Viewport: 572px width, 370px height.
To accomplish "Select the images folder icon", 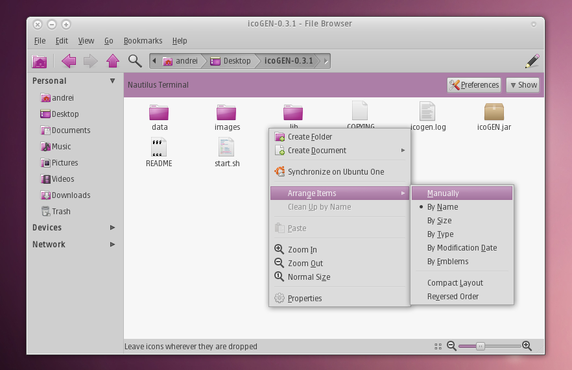I will [x=226, y=112].
